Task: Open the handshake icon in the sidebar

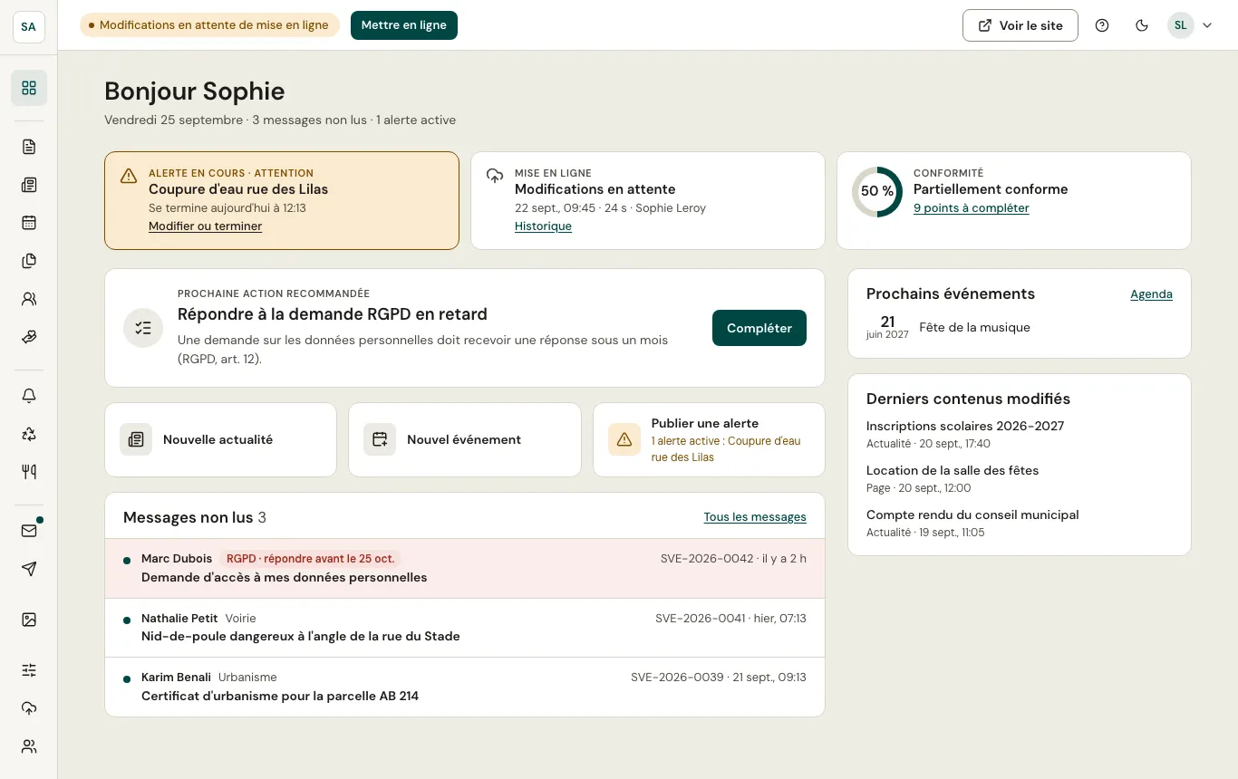Action: [29, 337]
